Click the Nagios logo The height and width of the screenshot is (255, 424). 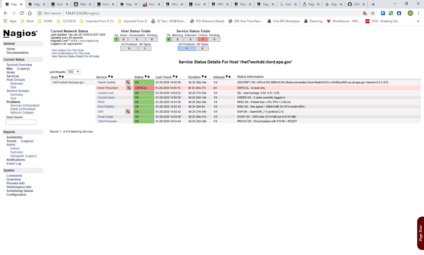pyautogui.click(x=20, y=33)
